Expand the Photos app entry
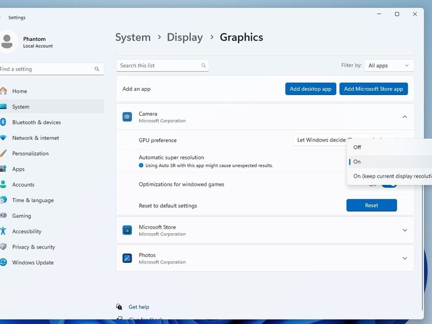This screenshot has height=324, width=432. [404, 258]
